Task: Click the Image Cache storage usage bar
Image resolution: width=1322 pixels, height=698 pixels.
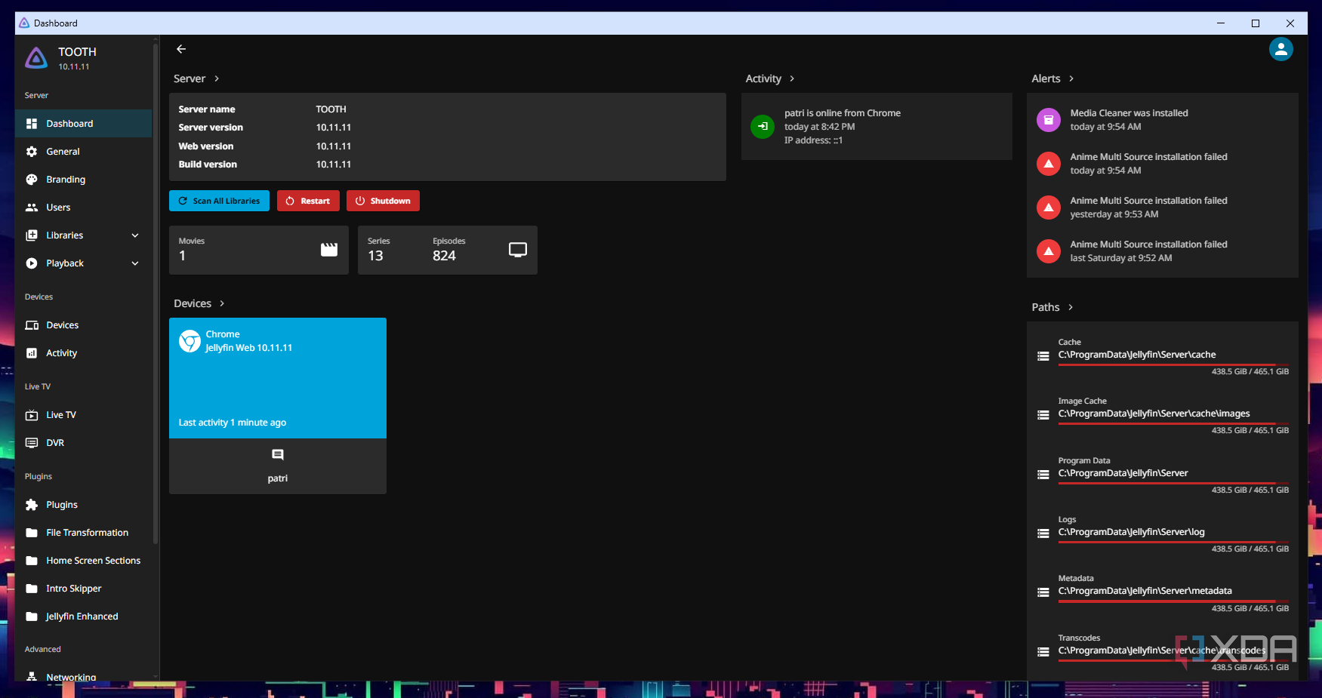Action: coord(1173,423)
